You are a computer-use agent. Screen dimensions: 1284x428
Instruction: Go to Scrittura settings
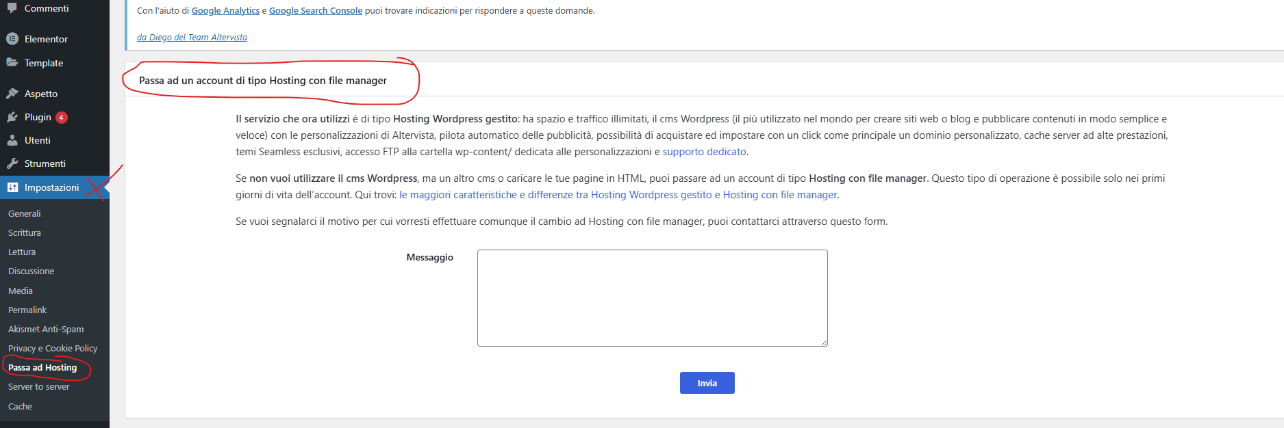click(x=25, y=232)
